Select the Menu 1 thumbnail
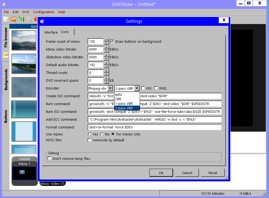This screenshot has width=269, height=198. coord(24,173)
